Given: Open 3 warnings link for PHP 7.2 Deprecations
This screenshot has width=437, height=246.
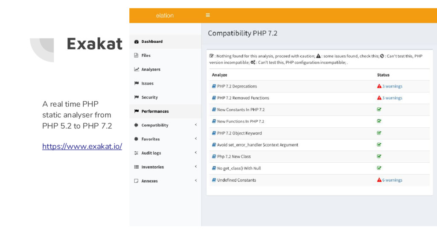Looking at the screenshot, I should [x=392, y=86].
